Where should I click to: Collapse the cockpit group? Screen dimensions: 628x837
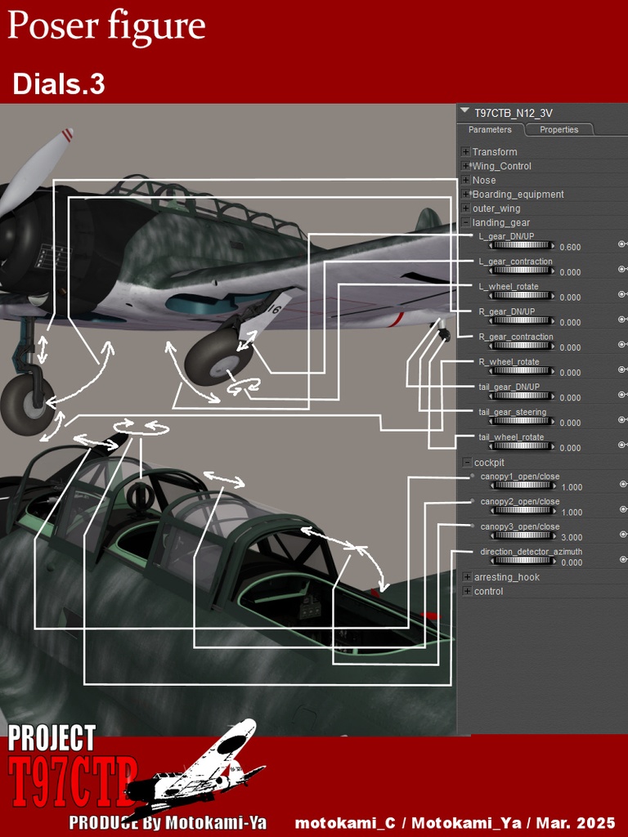[x=467, y=463]
